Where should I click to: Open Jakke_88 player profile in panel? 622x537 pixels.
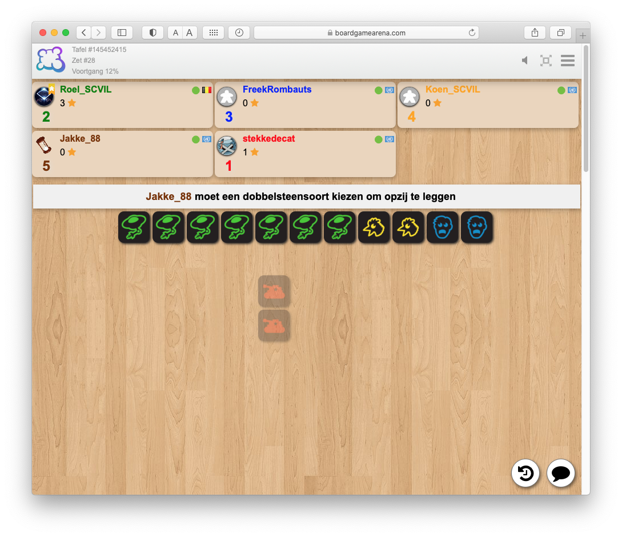pyautogui.click(x=80, y=138)
